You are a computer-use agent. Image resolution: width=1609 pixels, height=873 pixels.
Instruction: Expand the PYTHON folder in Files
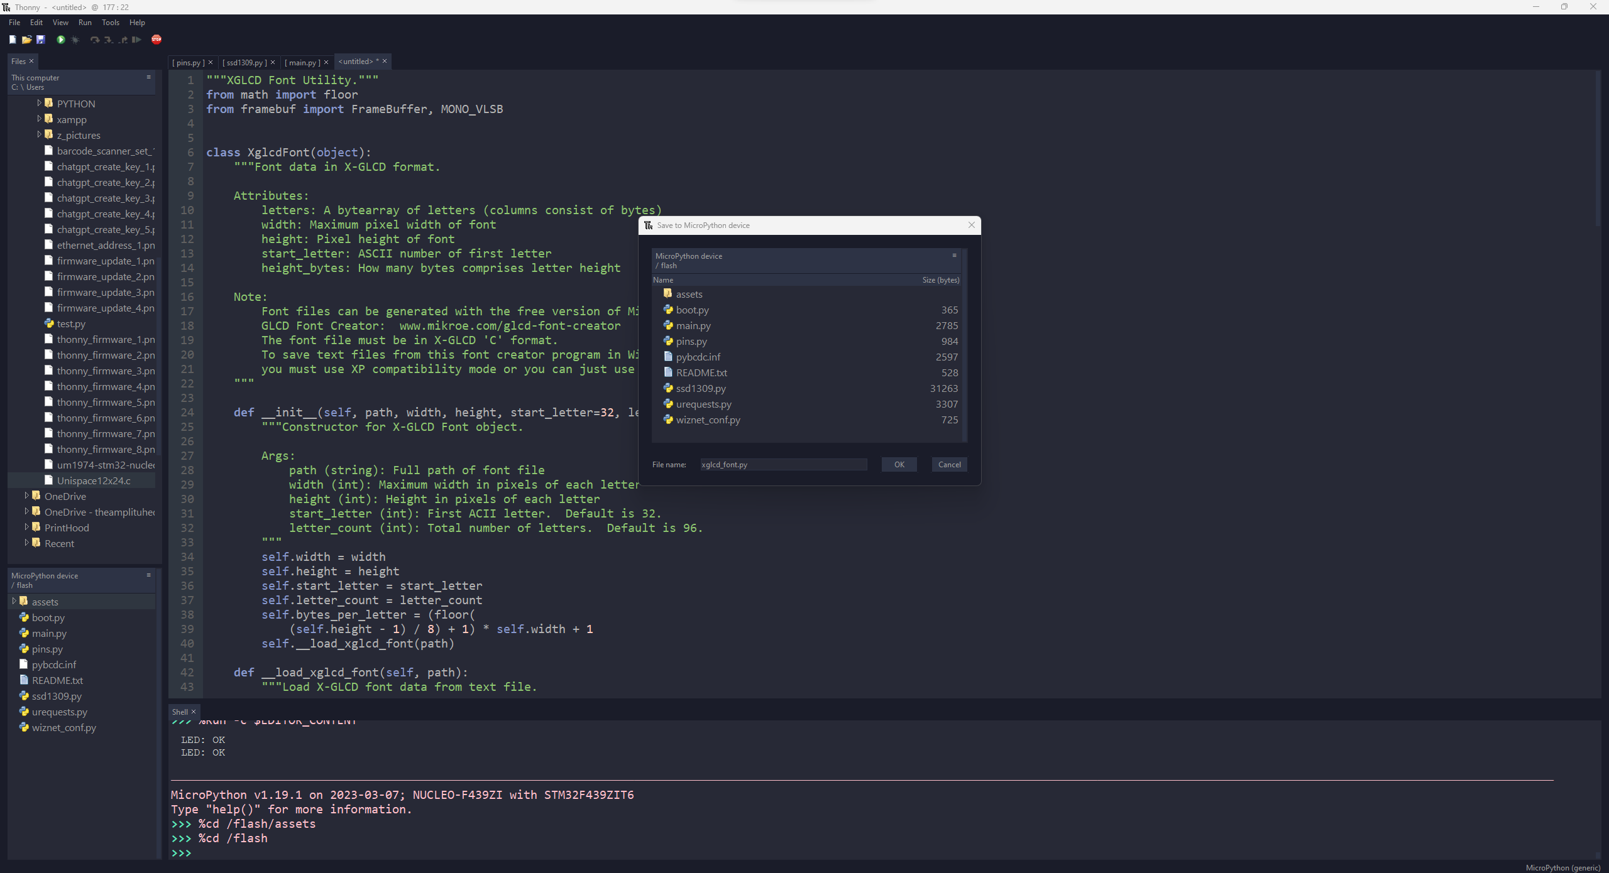[39, 103]
